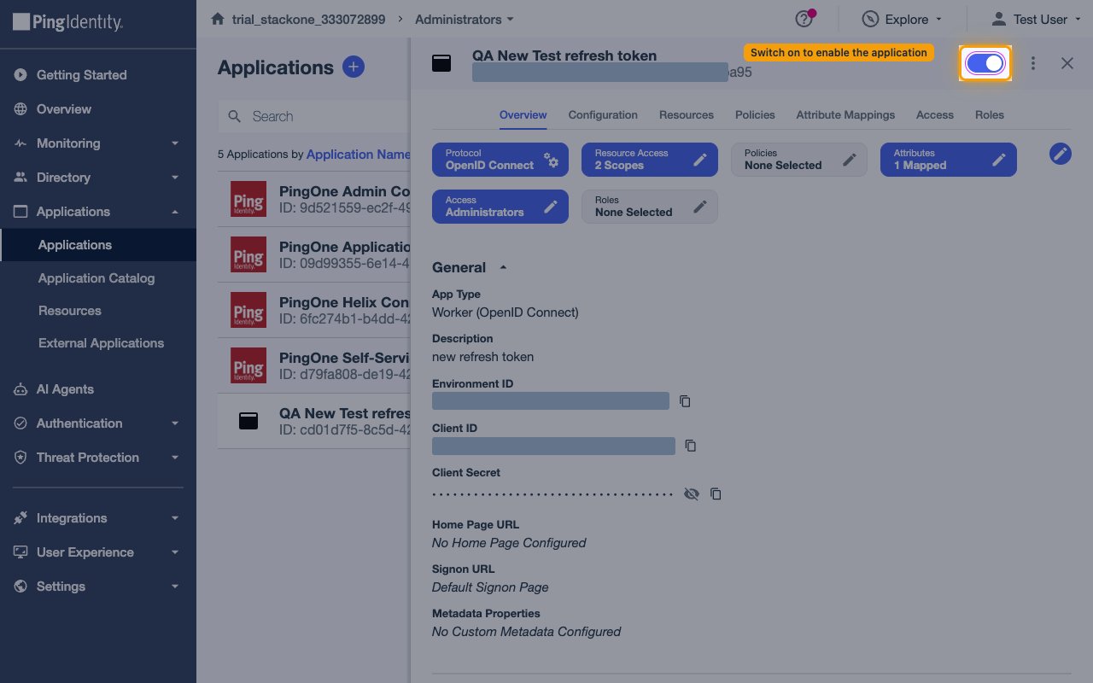Open External Applications in sidebar
The height and width of the screenshot is (683, 1093).
[x=101, y=343]
